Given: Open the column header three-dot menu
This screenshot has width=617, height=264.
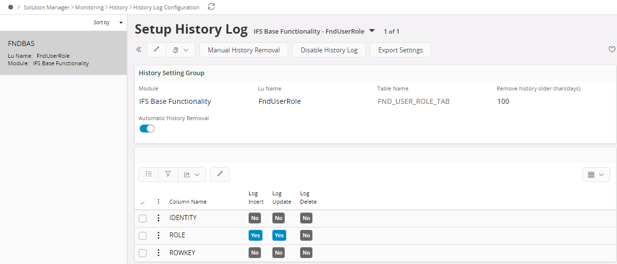Looking at the screenshot, I should [x=158, y=202].
